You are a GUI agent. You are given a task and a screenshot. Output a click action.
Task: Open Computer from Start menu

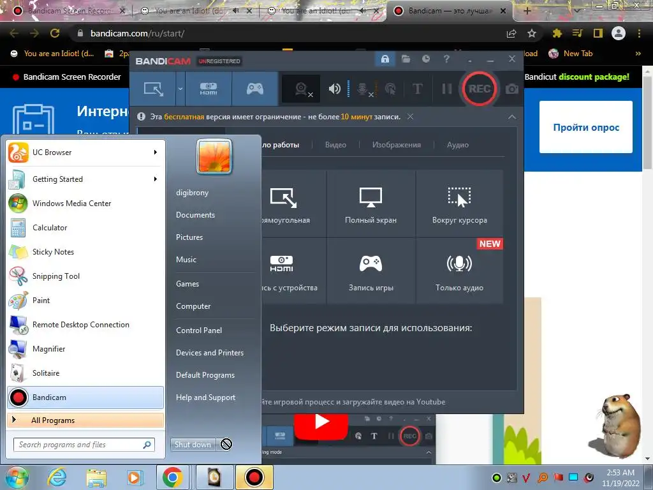[193, 306]
